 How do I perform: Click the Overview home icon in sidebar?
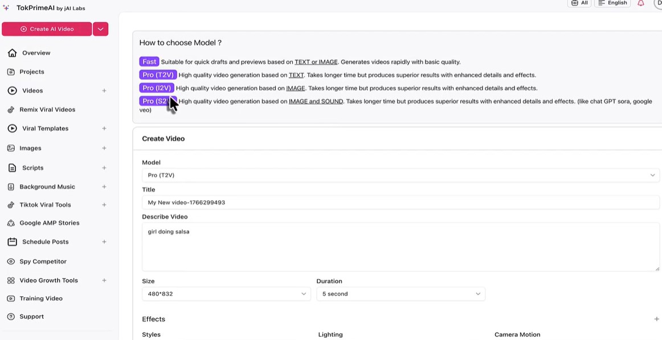pyautogui.click(x=12, y=53)
